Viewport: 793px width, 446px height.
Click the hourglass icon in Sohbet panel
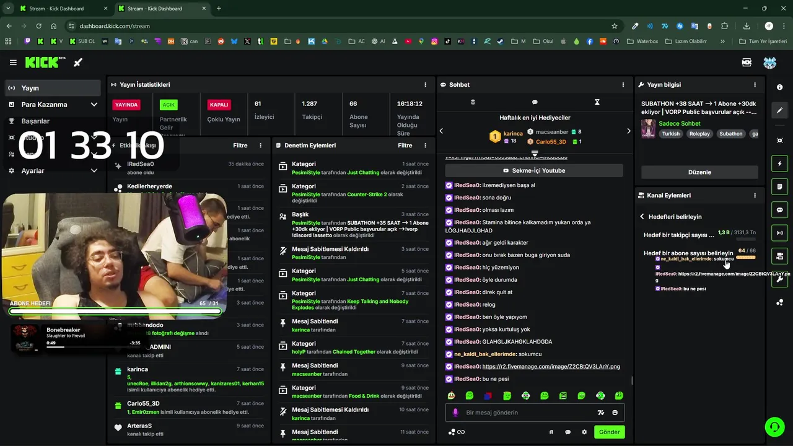[x=597, y=102]
